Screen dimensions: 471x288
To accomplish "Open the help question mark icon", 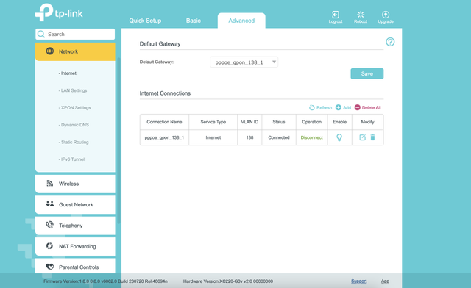I will [x=390, y=42].
